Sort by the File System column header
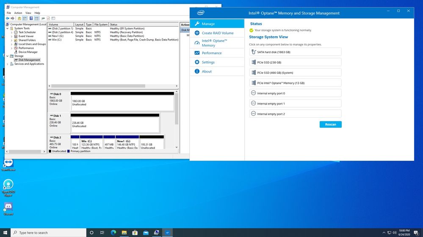The height and width of the screenshot is (237, 423). point(101,24)
